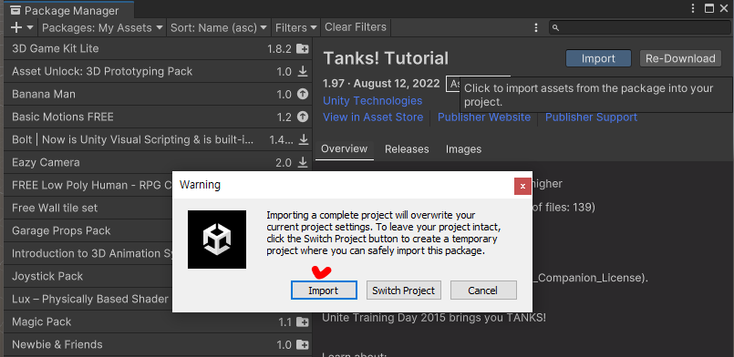
Task: Open the Packages: My Assets dropdown
Action: pos(102,27)
